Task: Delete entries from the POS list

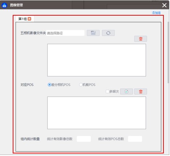Action: coord(141,92)
